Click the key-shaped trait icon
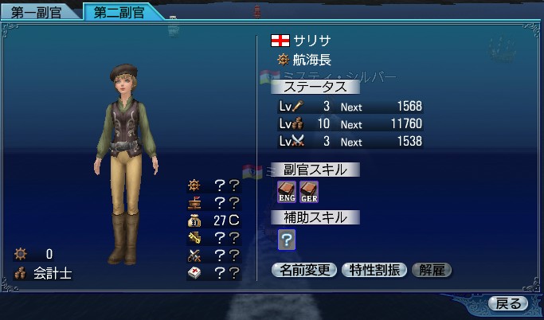The height and width of the screenshot is (320, 544). coord(194,238)
